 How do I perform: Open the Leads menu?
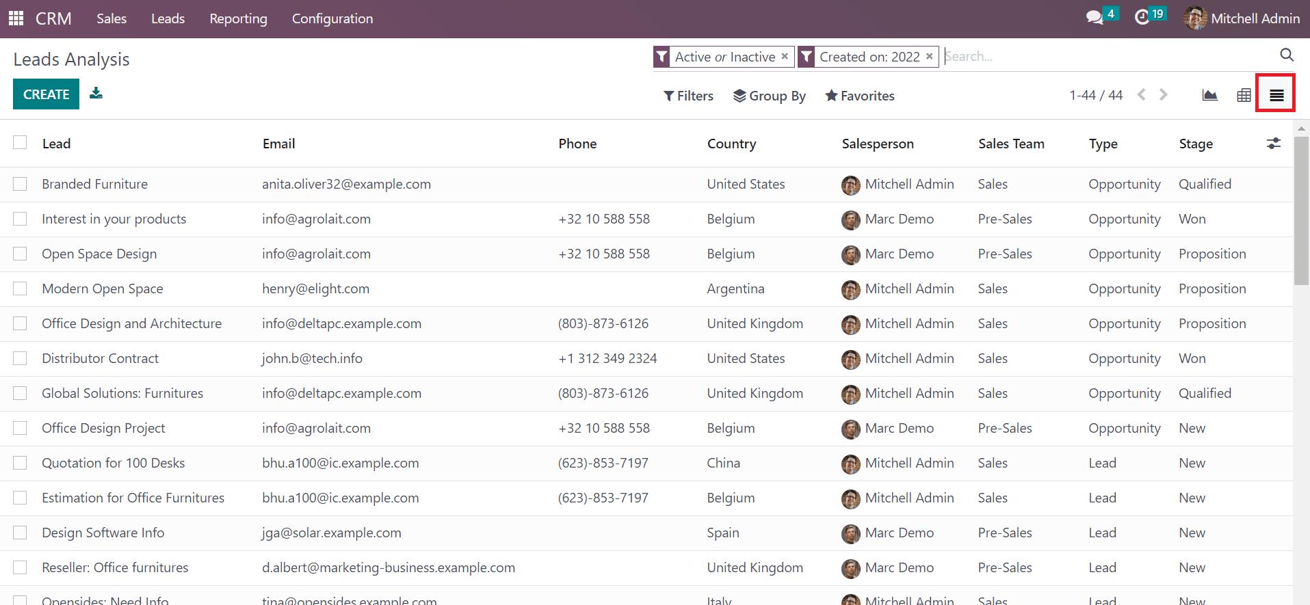168,18
